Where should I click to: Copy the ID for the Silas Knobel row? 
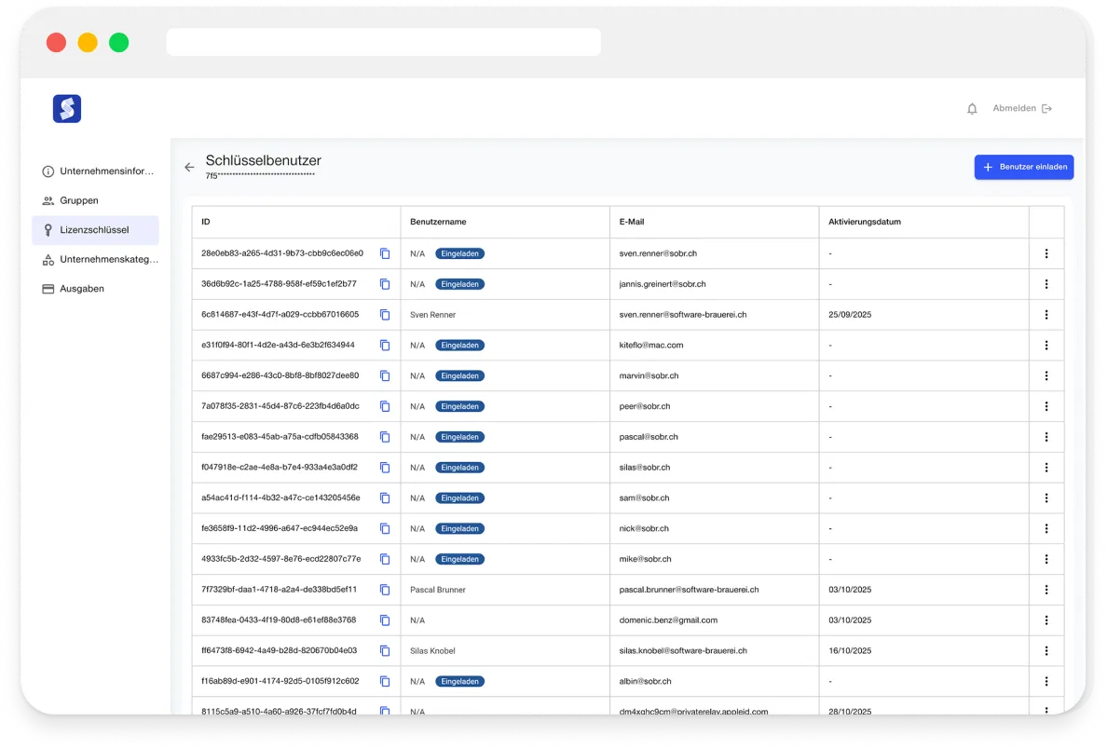click(385, 650)
